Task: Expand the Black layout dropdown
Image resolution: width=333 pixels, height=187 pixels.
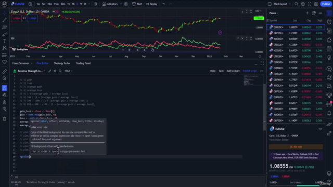Action: click(290, 4)
